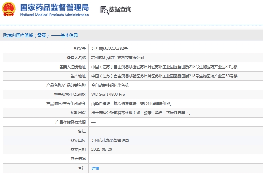Select company name 苏州药明泽康生物科技有限公司
Viewport: 263px width, 175px height.
click(x=117, y=58)
